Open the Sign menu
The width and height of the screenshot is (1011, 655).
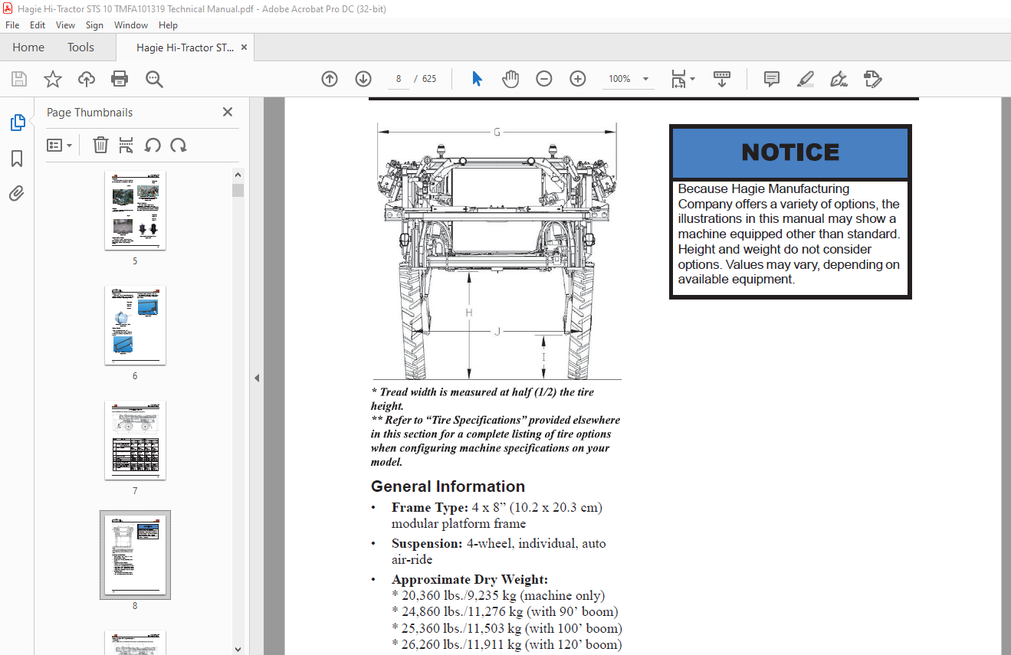(x=94, y=25)
